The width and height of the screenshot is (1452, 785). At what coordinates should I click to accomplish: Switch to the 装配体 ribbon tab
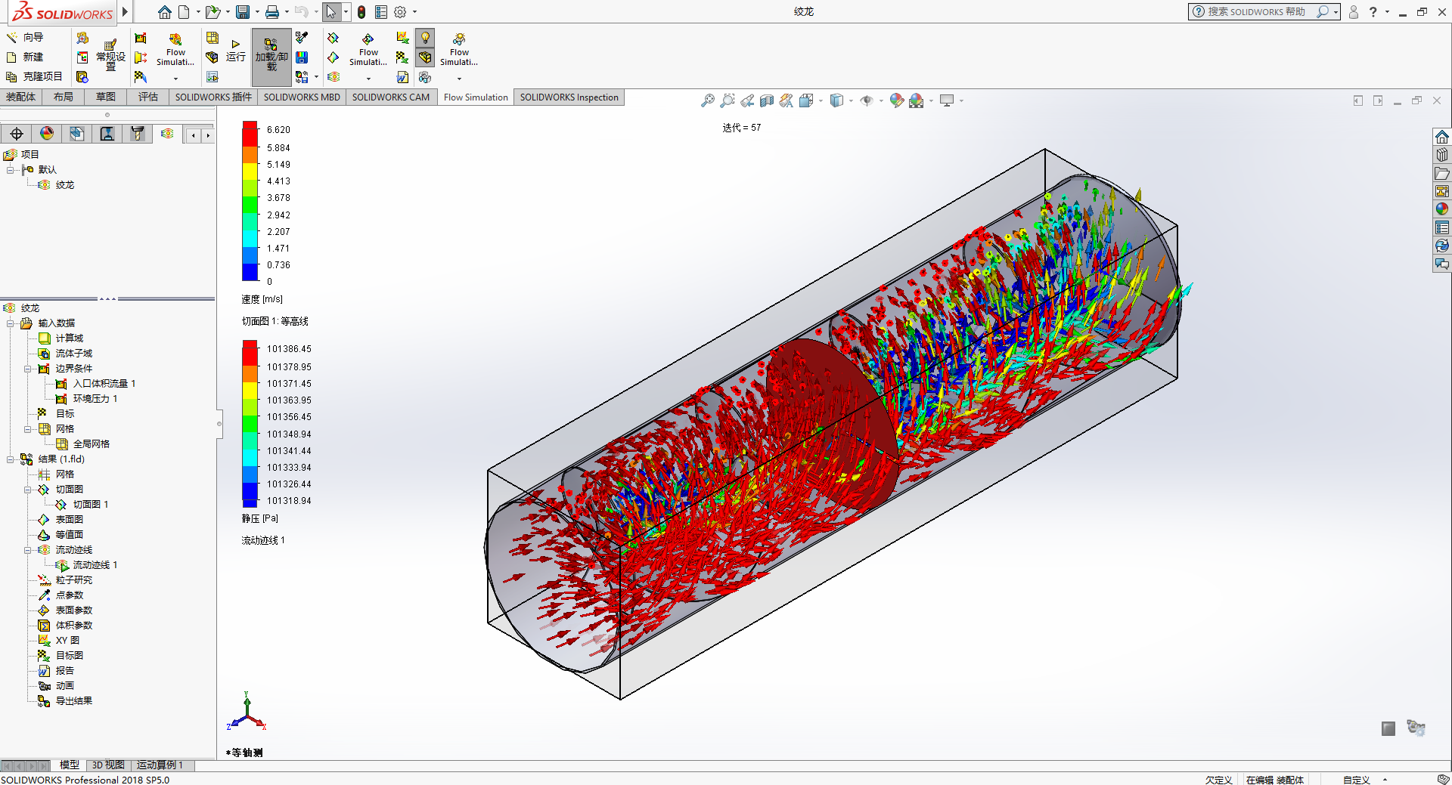21,97
